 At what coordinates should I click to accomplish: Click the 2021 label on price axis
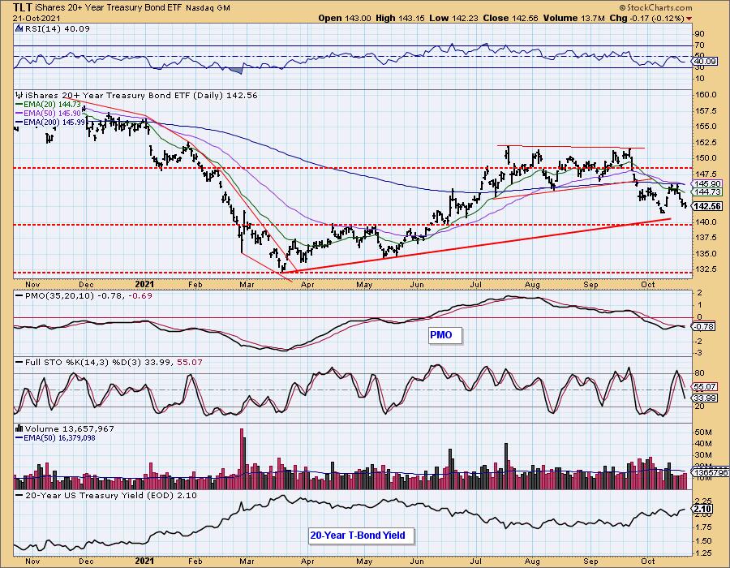[x=144, y=284]
